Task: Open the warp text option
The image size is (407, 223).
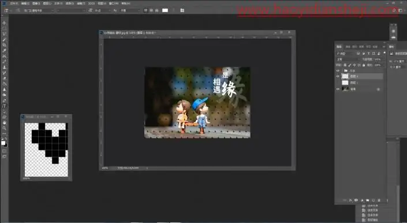Action: [x=174, y=10]
